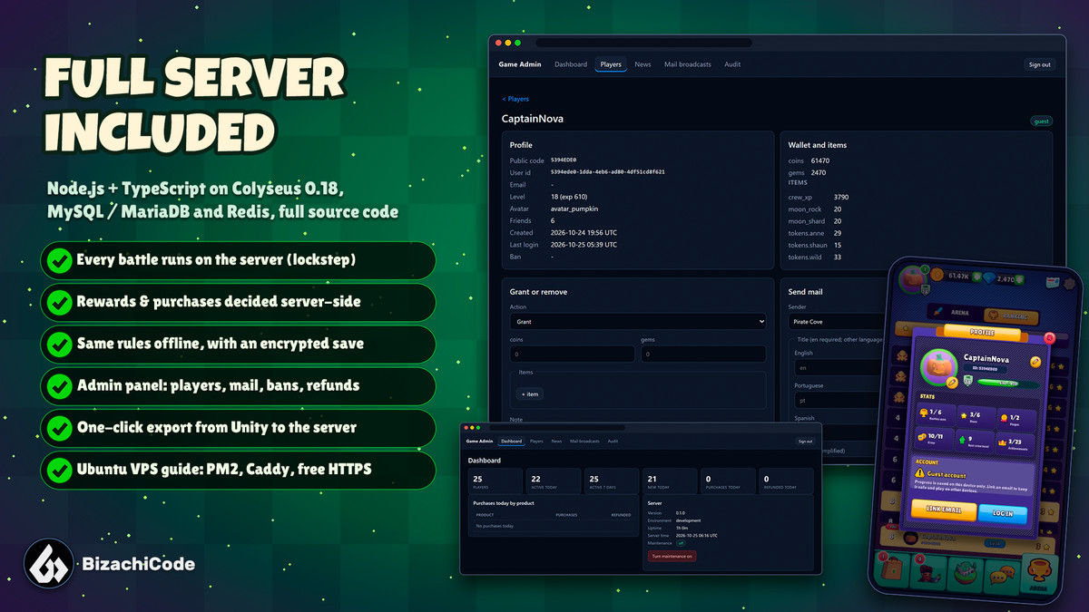Image resolution: width=1089 pixels, height=612 pixels.
Task: Click the + item button
Action: (x=528, y=393)
